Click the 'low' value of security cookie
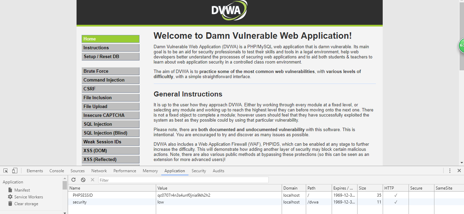The image size is (464, 214). point(161,202)
